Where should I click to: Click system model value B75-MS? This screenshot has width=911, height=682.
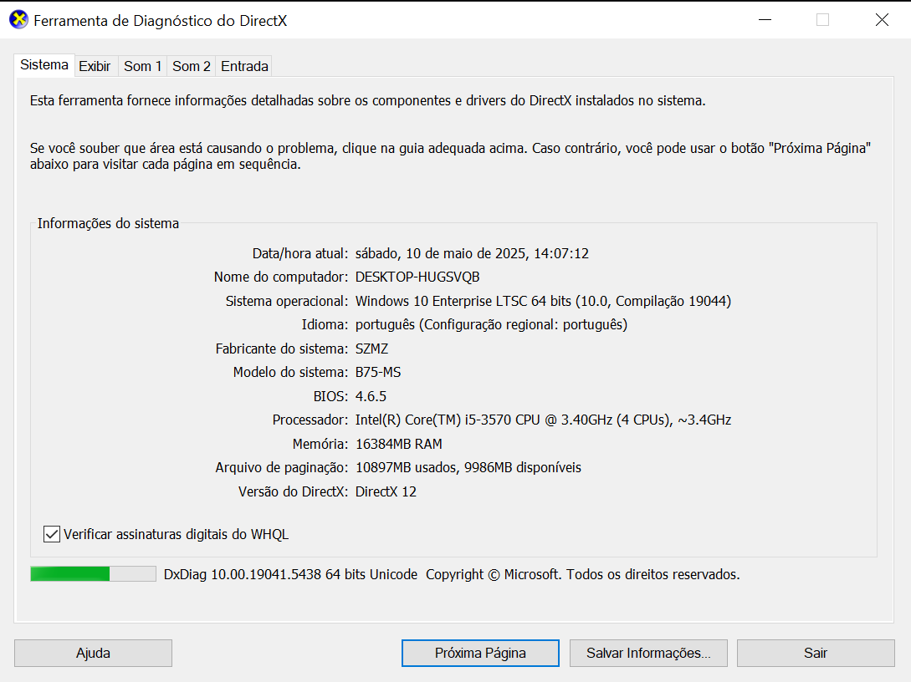point(377,372)
